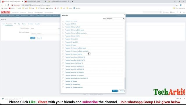Open a new browser tab with the plus icon

coord(72,2)
